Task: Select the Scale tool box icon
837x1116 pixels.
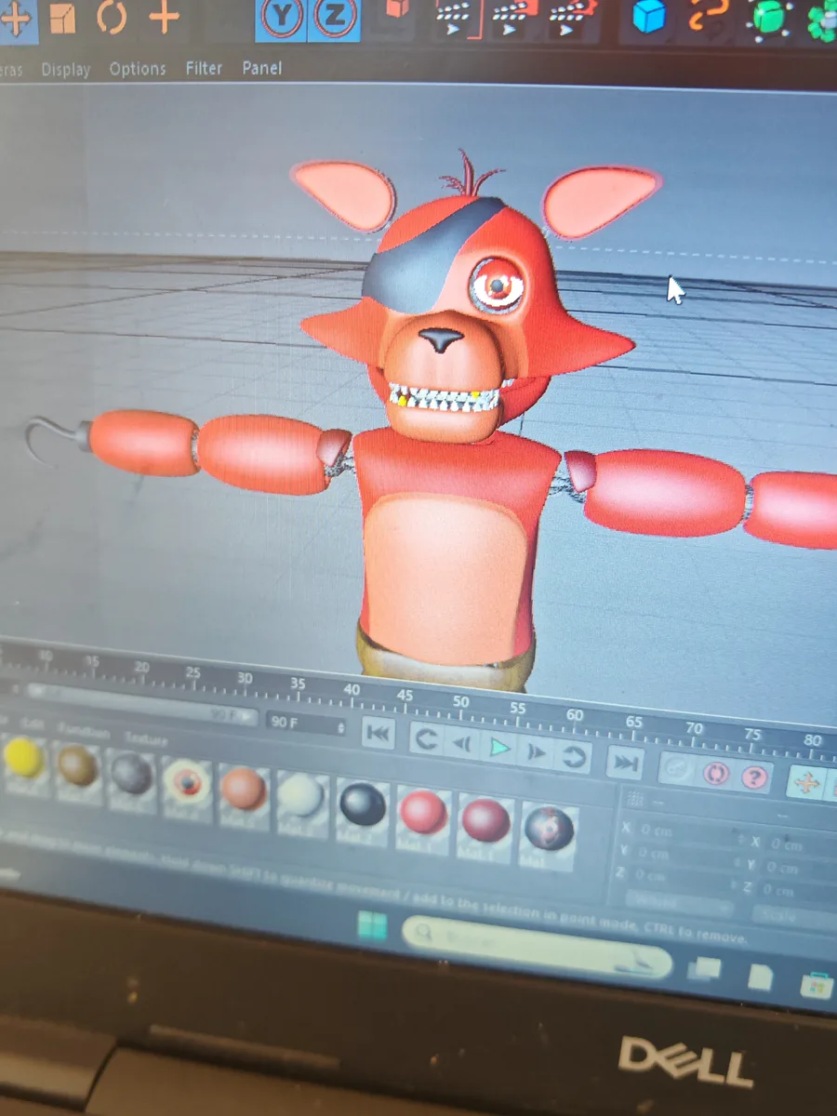Action: pyautogui.click(x=63, y=18)
